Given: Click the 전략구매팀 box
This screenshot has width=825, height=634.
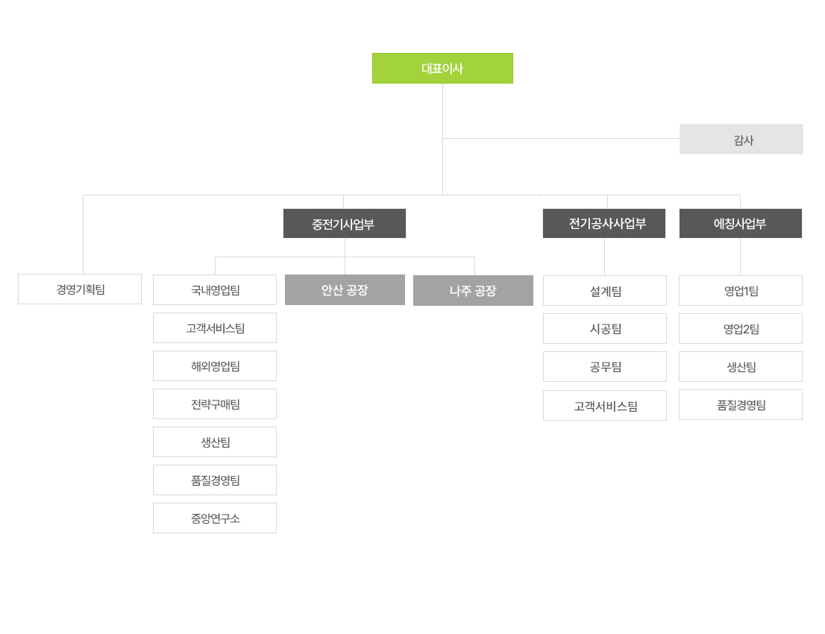Looking at the screenshot, I should [215, 404].
